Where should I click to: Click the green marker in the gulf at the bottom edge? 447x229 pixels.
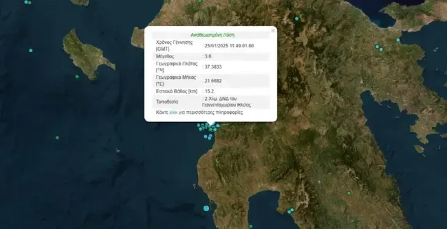click(251, 226)
